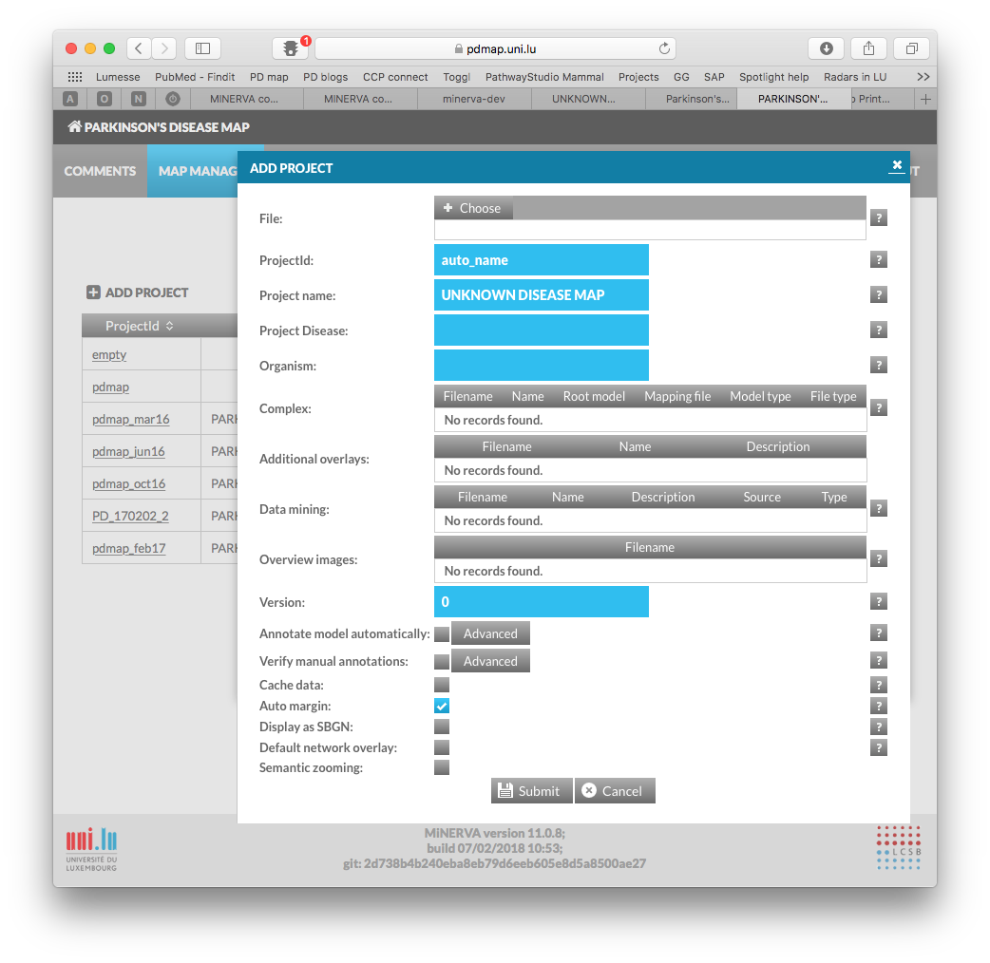990x963 pixels.
Task: Click the Project Disease input field
Action: pyautogui.click(x=542, y=330)
